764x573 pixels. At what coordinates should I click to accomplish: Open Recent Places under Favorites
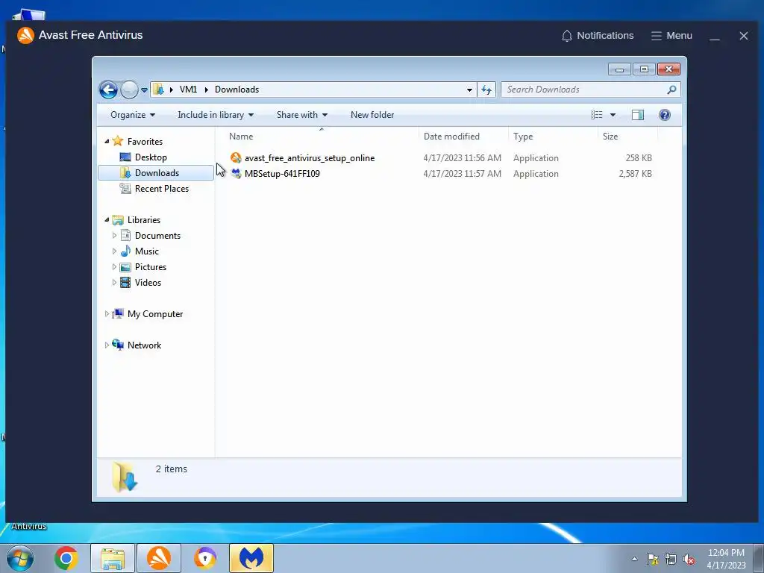(x=161, y=189)
